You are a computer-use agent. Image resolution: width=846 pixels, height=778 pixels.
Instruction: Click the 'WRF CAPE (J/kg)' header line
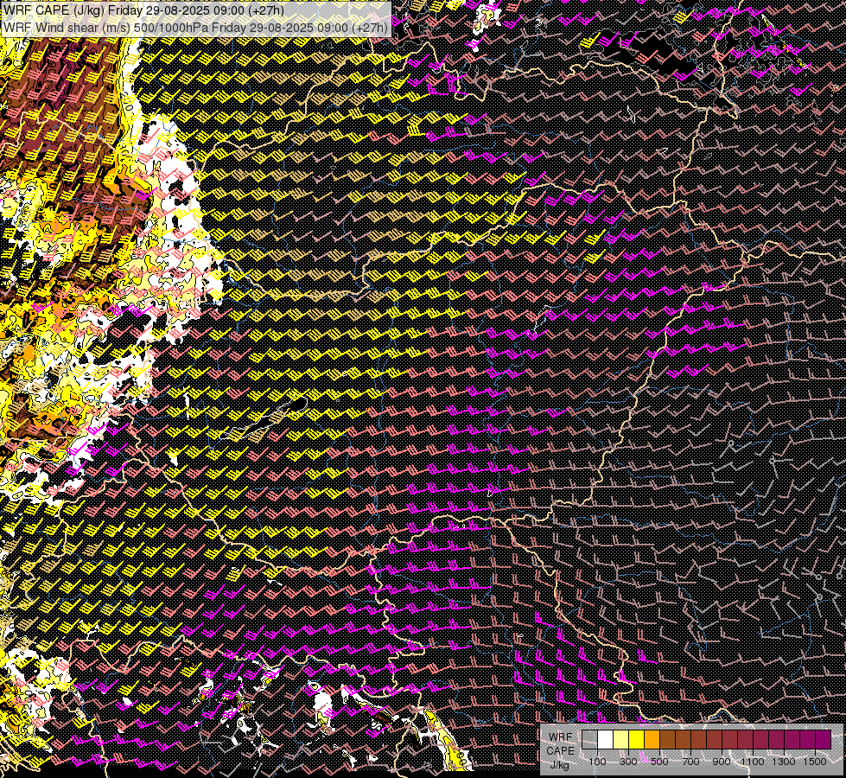(x=143, y=10)
